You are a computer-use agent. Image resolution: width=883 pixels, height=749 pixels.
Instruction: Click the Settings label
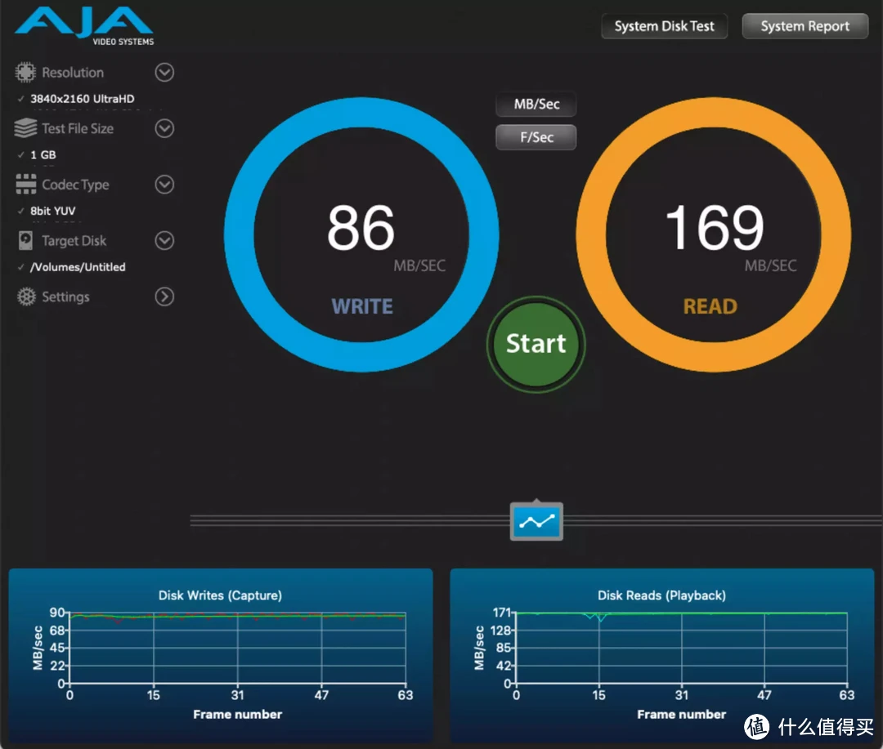tap(65, 297)
